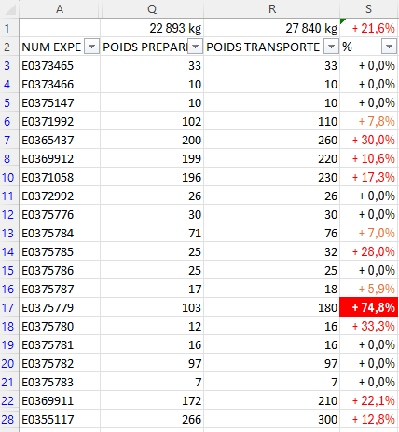Open the POIDS PREPARE filter dropdown
The width and height of the screenshot is (399, 432).
coord(196,47)
